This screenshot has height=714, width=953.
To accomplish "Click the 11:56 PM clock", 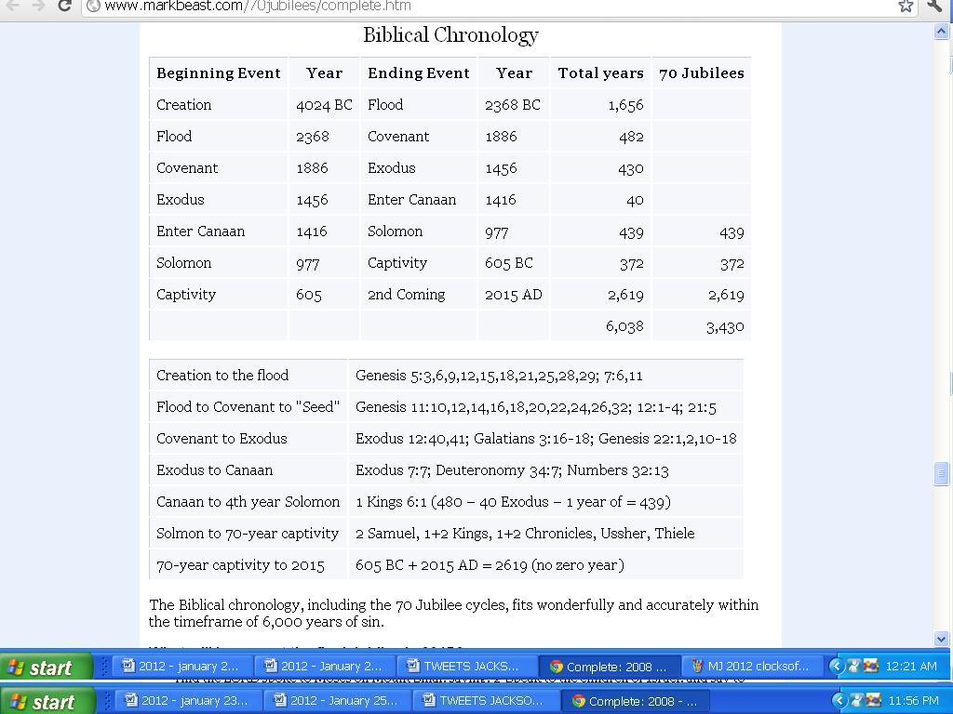I will (x=914, y=701).
